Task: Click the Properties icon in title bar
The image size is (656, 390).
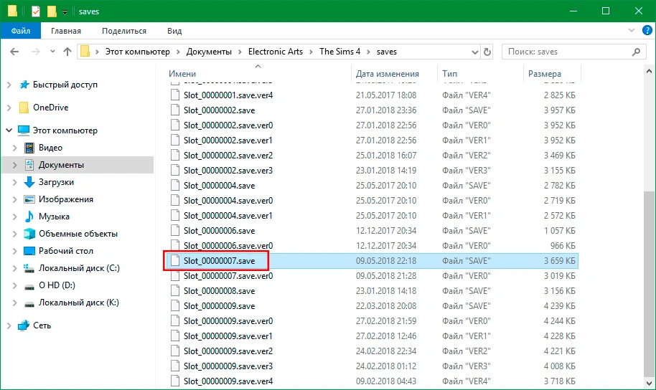Action: pos(36,11)
